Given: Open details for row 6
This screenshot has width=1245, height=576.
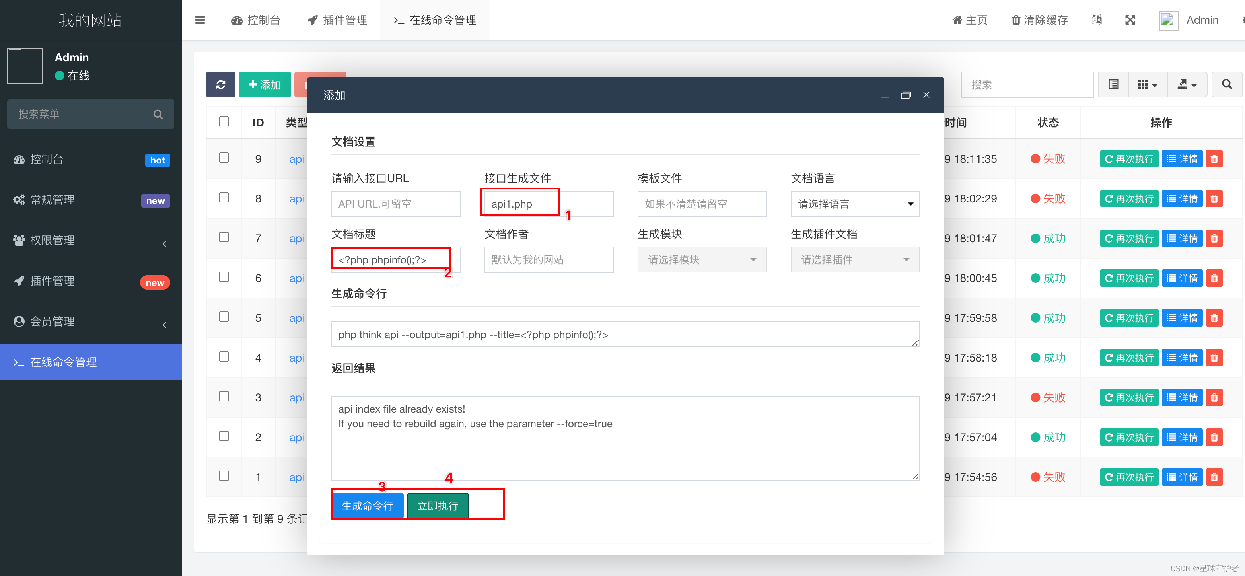Looking at the screenshot, I should tap(1182, 278).
